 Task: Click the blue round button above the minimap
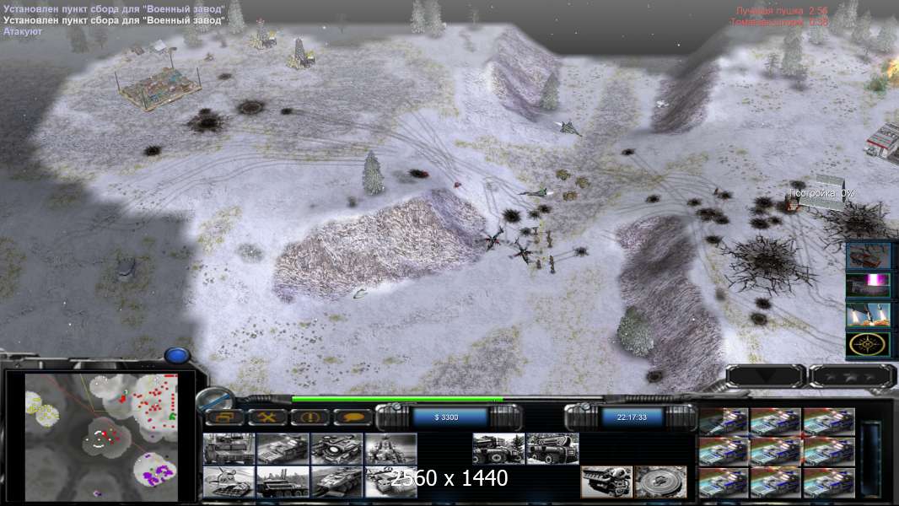tap(176, 357)
